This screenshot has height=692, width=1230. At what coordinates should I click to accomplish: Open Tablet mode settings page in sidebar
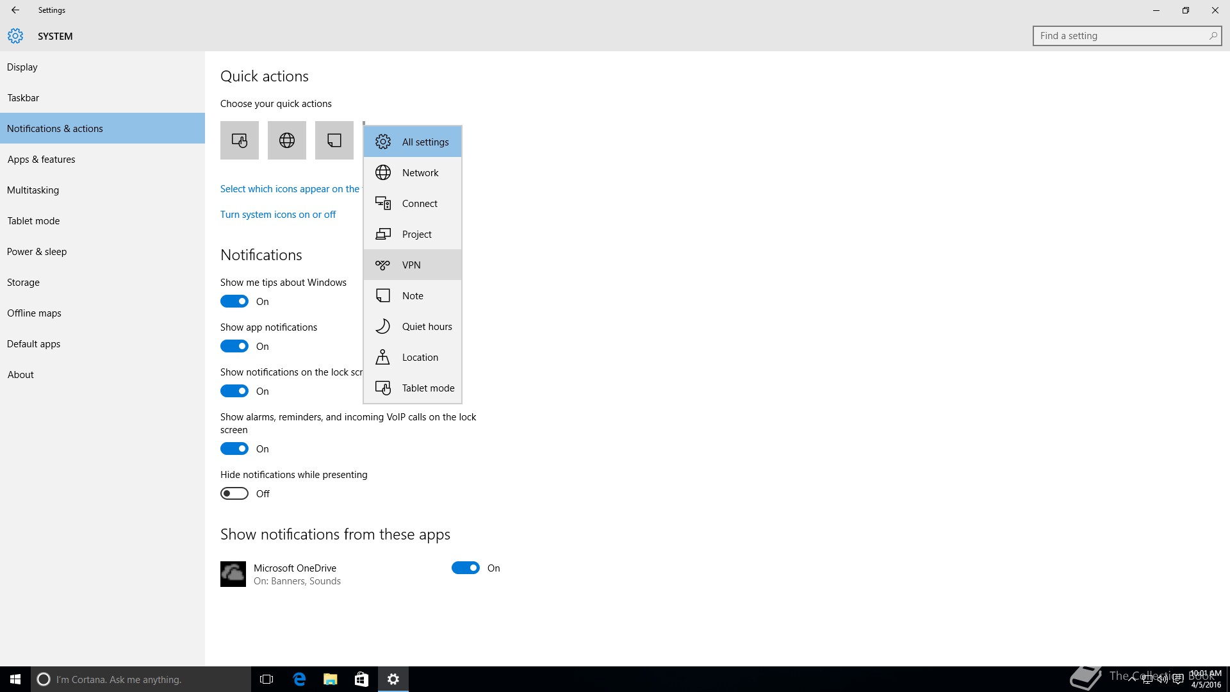(x=102, y=220)
